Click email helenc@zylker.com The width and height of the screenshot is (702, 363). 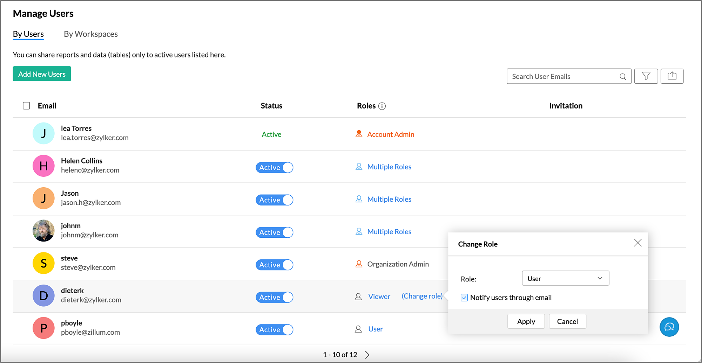pos(90,170)
